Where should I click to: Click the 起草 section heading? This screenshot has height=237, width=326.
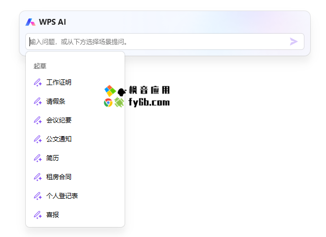[x=40, y=66]
